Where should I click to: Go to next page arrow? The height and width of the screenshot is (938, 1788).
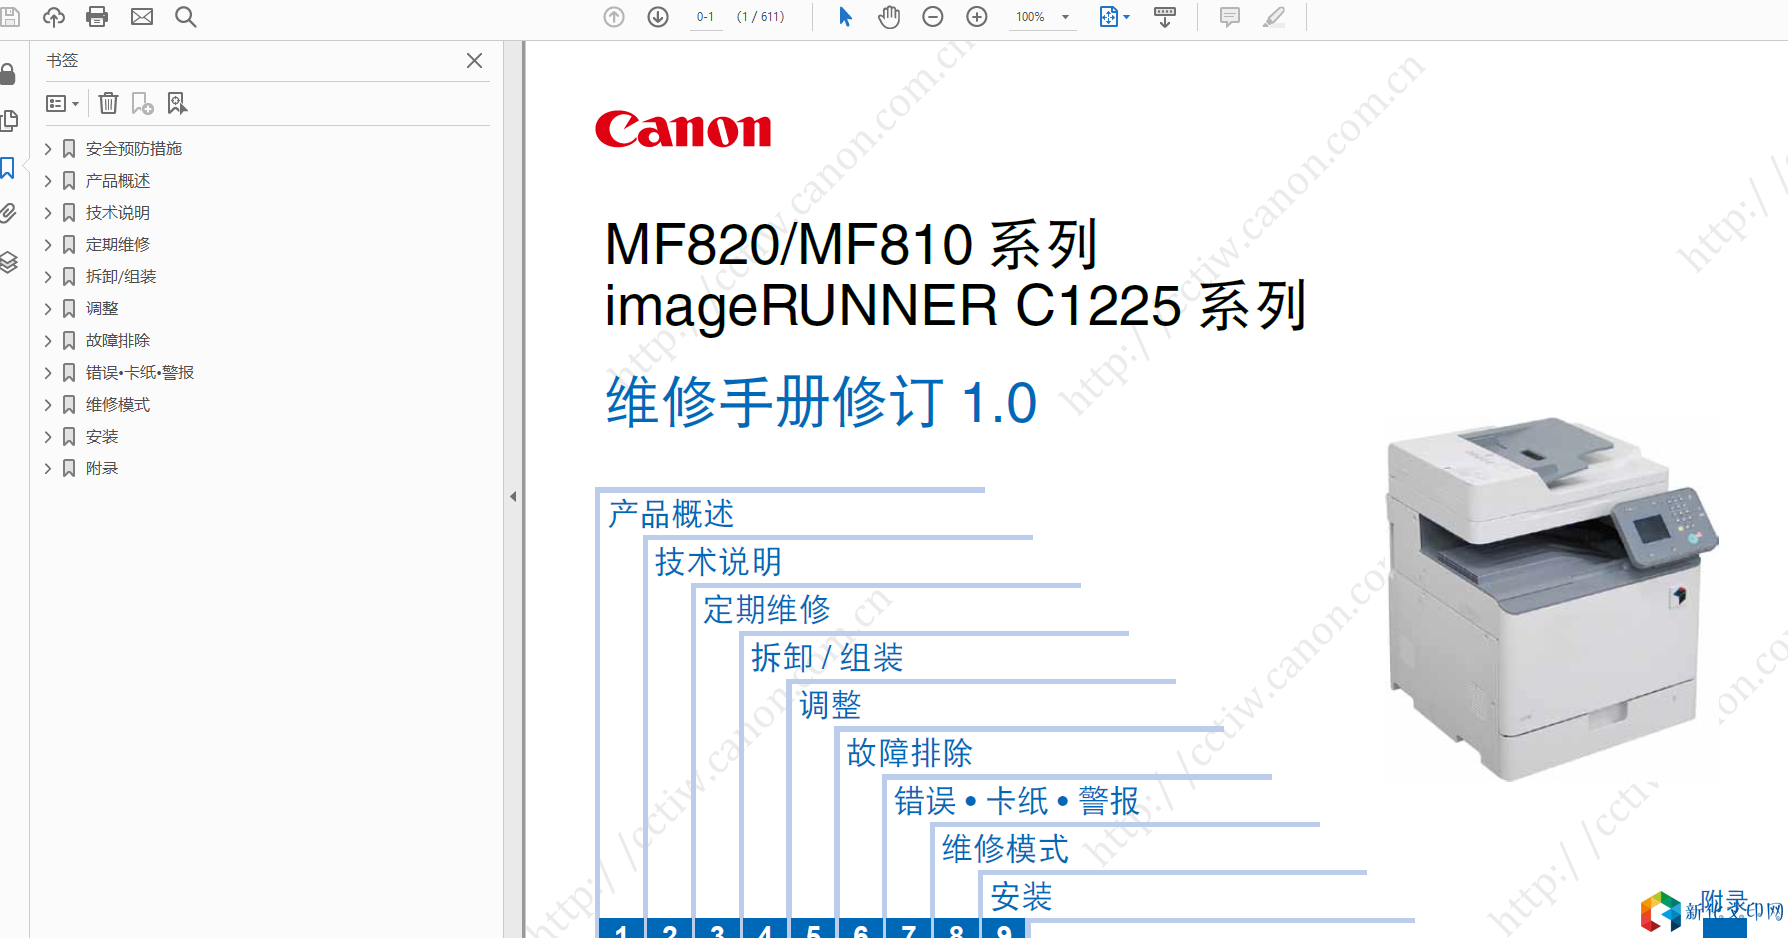(x=658, y=17)
